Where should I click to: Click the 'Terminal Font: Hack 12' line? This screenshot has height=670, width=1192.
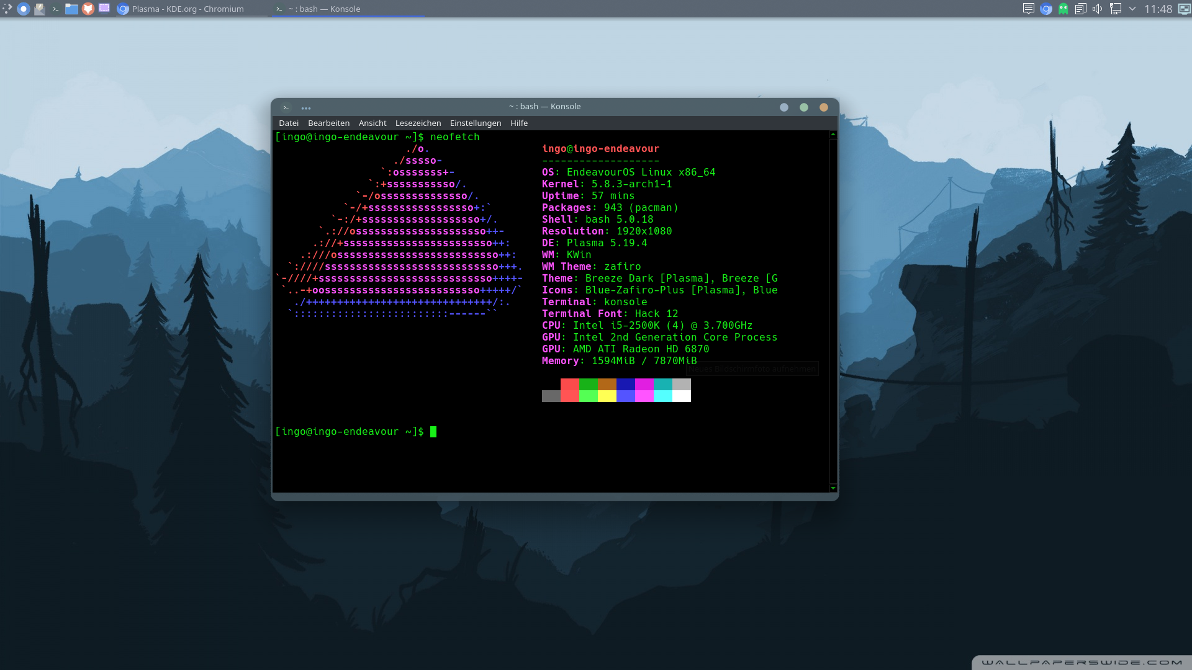(610, 314)
